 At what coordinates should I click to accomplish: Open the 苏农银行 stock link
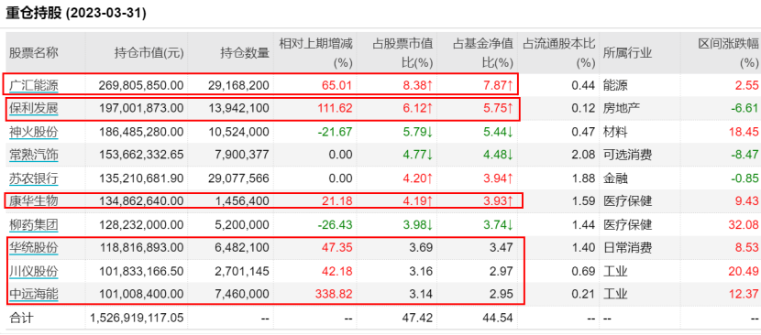click(34, 178)
